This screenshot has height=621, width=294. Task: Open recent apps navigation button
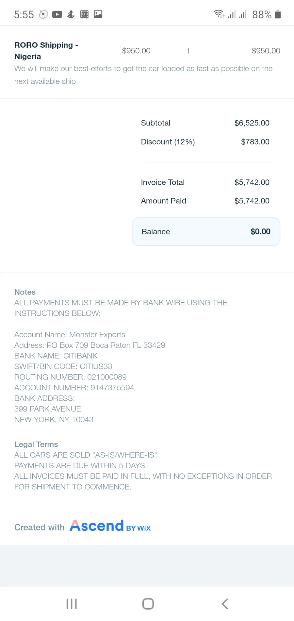coord(72,604)
